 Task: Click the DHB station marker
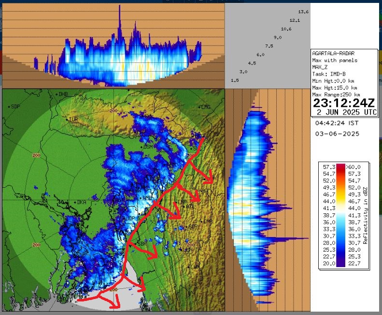[57, 94]
